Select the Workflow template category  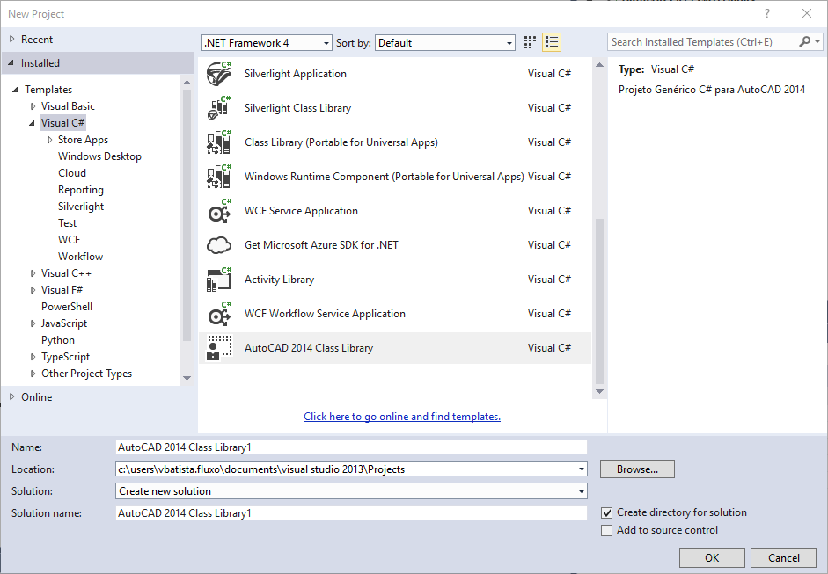[x=80, y=257]
